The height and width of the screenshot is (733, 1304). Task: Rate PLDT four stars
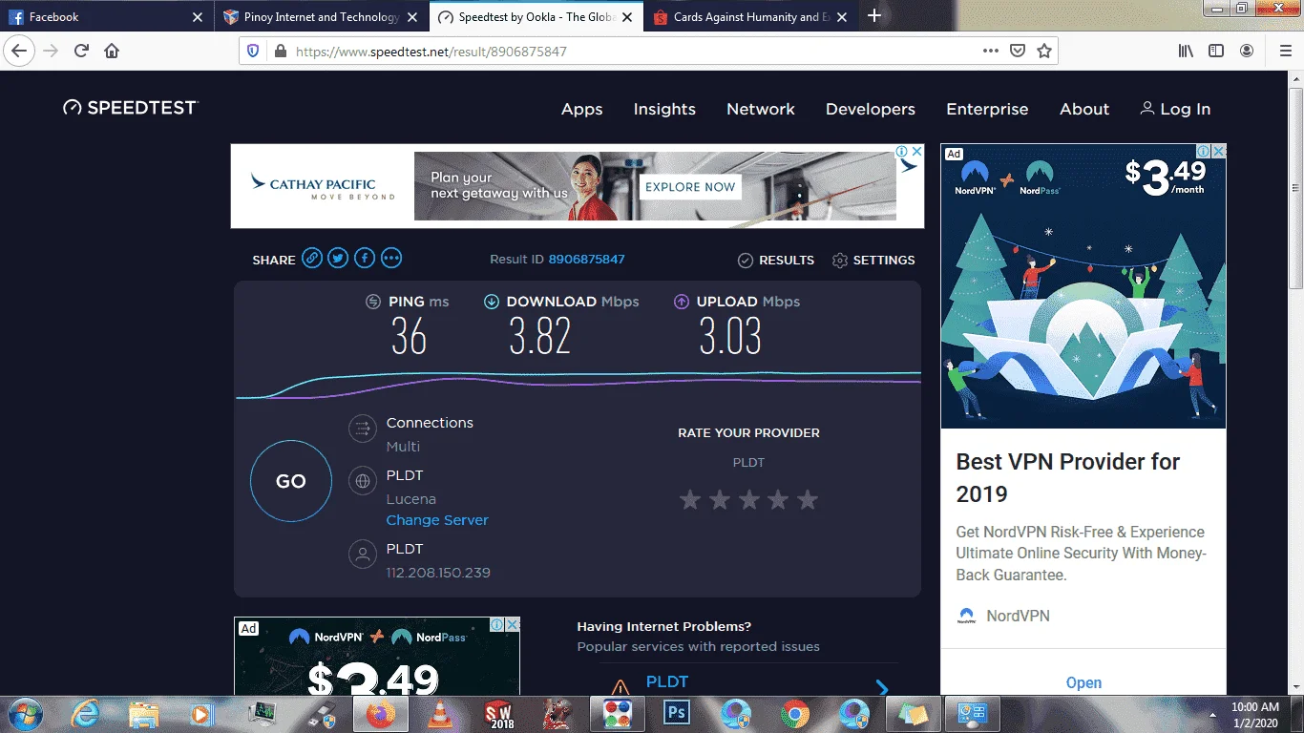coord(778,499)
